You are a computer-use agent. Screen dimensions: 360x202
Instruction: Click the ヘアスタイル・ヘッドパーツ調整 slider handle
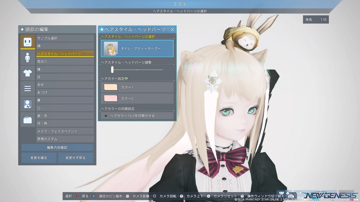[112, 69]
